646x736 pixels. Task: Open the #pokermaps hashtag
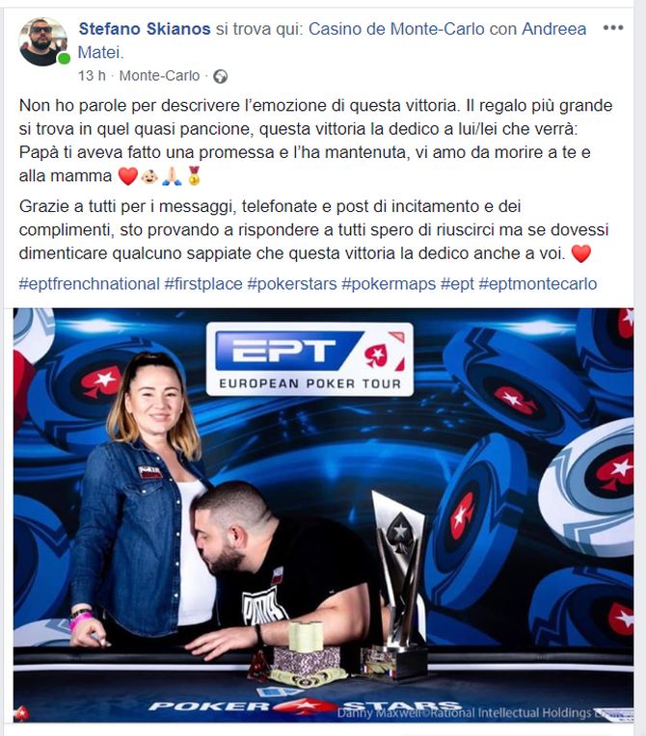coord(389,284)
